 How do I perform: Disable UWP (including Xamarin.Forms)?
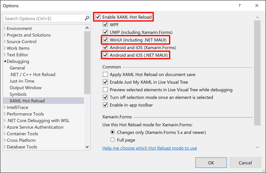point(106,32)
